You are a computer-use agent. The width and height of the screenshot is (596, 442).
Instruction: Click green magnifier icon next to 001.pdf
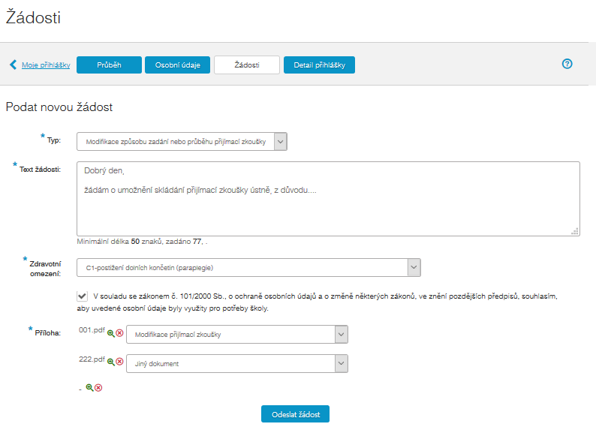[x=111, y=332]
